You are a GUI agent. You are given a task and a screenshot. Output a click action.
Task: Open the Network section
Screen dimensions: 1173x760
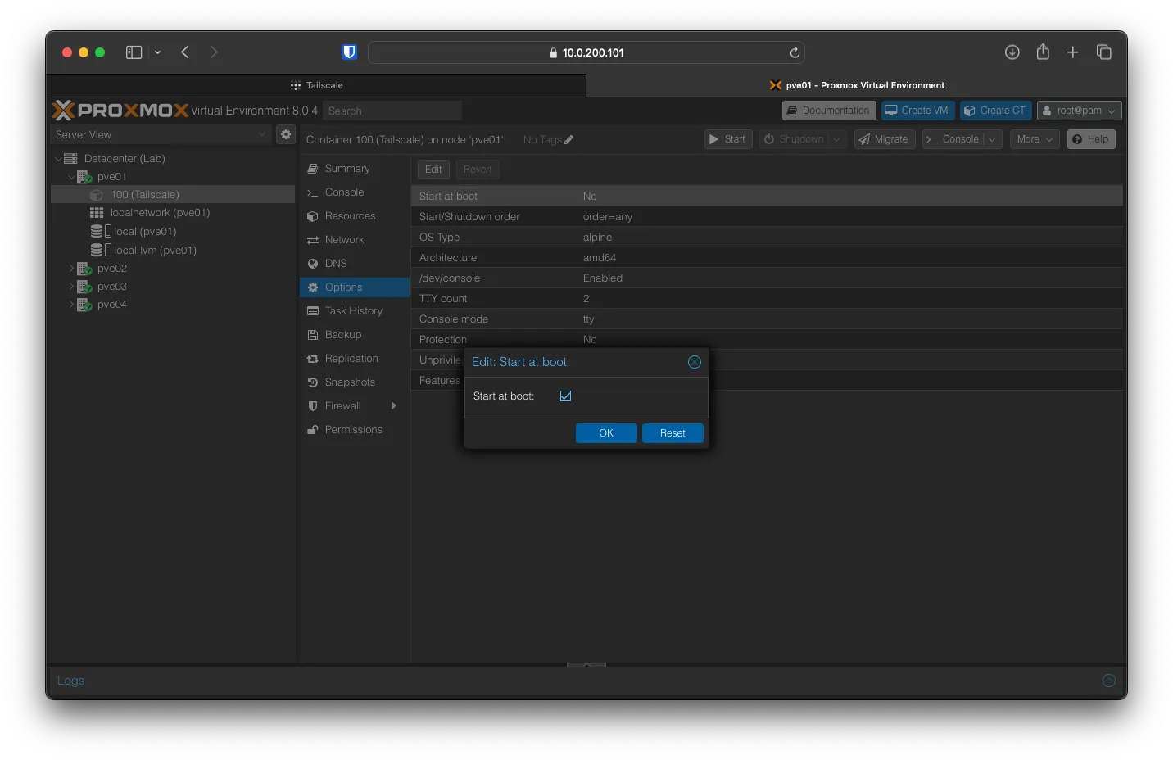[354, 239]
